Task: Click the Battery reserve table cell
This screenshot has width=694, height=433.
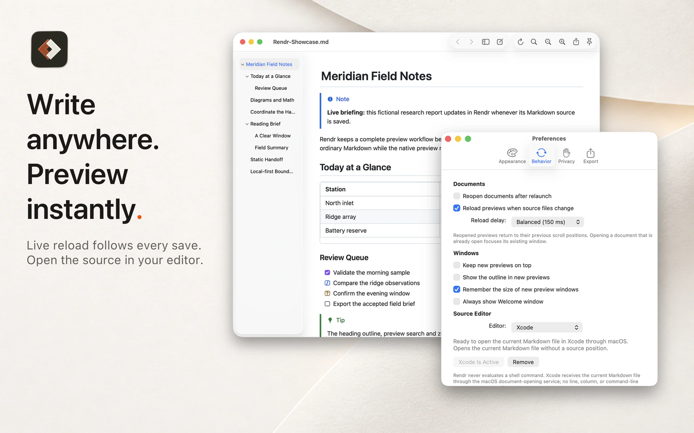Action: [381, 230]
